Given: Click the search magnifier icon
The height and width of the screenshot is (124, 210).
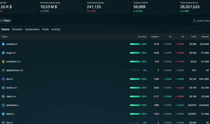Looking at the screenshot, I should click(x=195, y=21).
